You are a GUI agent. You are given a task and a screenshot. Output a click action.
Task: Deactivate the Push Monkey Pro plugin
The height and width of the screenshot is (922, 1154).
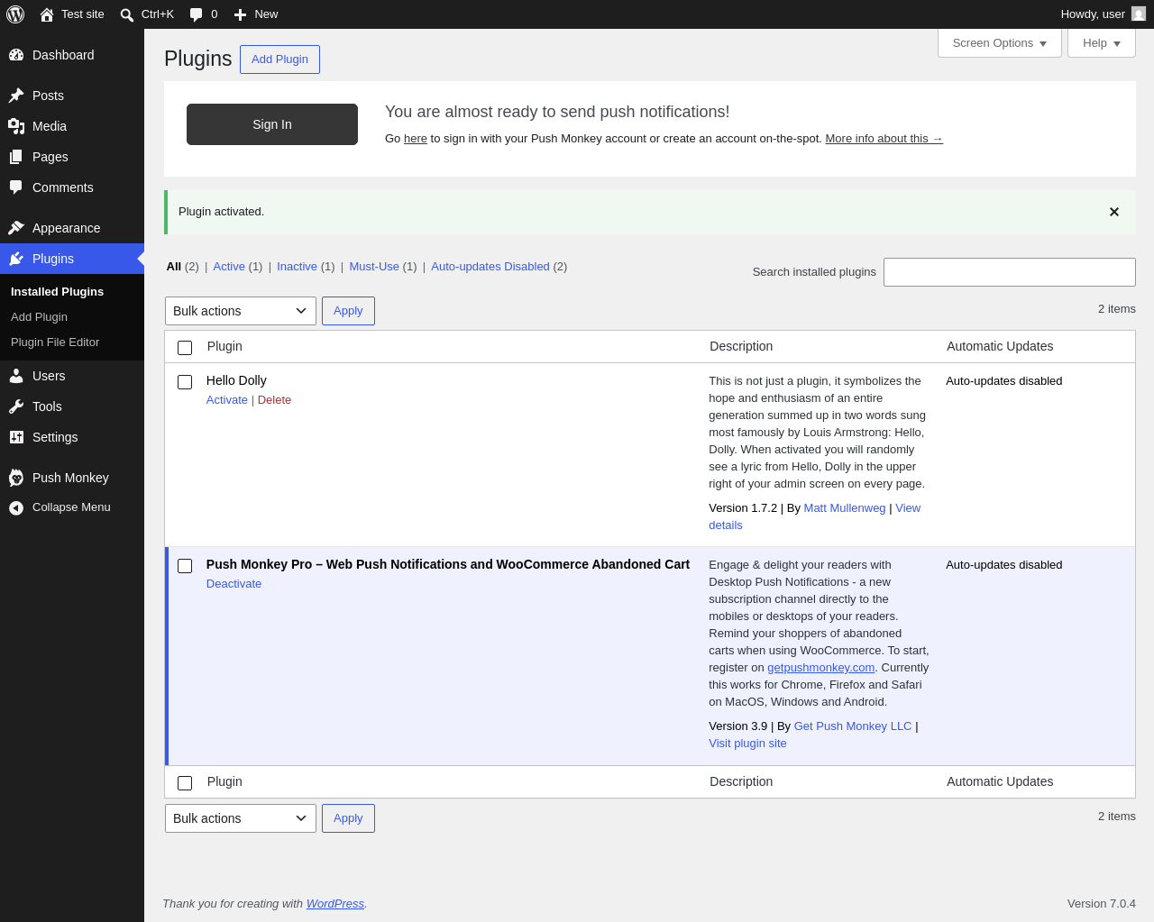[234, 584]
